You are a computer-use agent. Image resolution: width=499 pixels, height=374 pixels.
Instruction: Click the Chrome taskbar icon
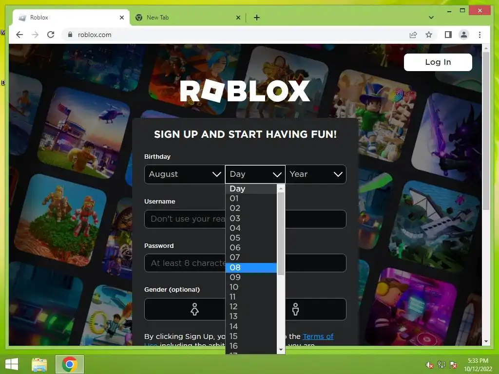click(70, 364)
